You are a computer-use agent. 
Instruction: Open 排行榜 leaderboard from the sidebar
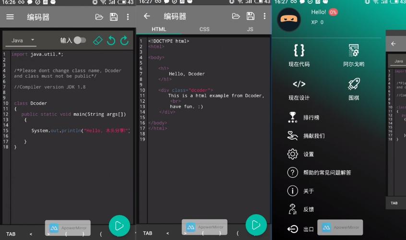[311, 118]
